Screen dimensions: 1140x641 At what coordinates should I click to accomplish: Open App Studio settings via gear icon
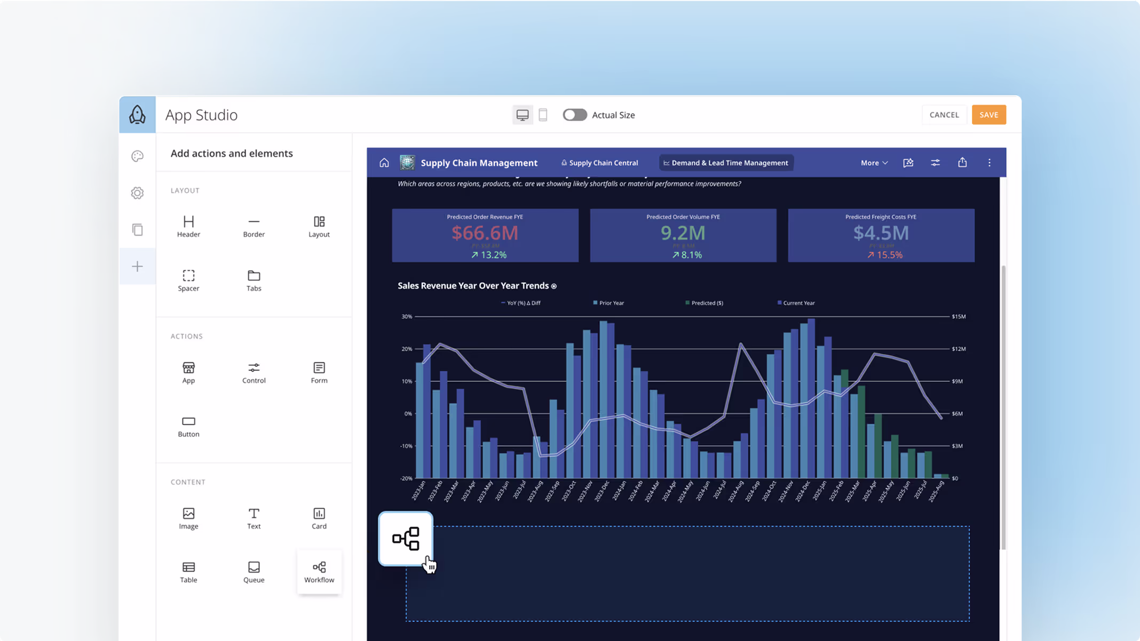(x=137, y=193)
